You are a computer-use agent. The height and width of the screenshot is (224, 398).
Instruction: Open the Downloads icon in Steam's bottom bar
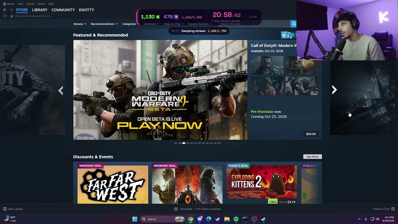point(176,209)
